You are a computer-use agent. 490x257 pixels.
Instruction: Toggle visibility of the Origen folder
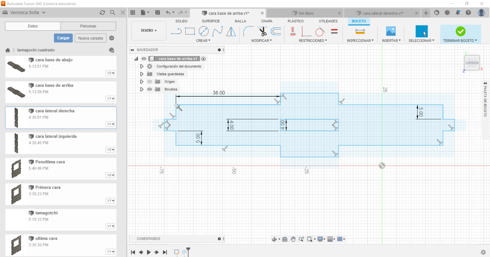tap(150, 82)
